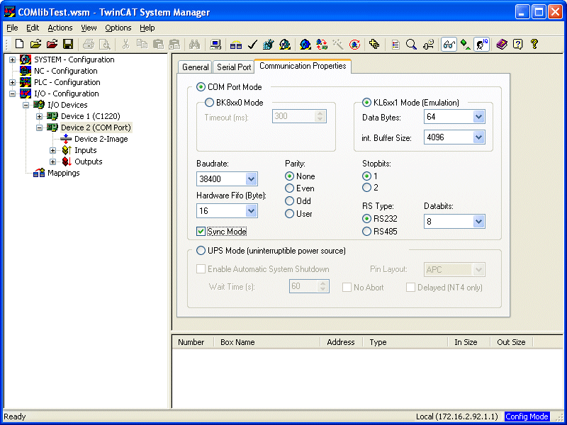Click the Config Mode status indicator
Screen dimensions: 567x425
click(x=527, y=416)
